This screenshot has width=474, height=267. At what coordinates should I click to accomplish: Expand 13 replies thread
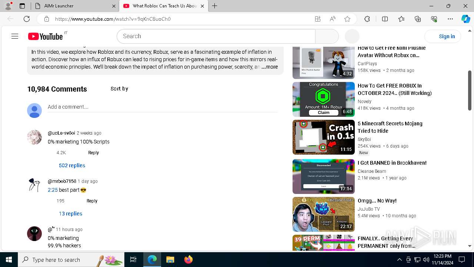click(70, 214)
